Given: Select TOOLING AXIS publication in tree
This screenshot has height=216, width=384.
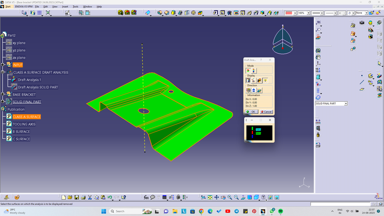Looking at the screenshot, I should (24, 124).
